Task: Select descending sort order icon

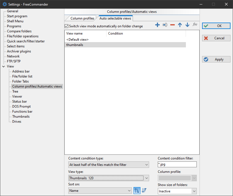Action: (x=144, y=191)
